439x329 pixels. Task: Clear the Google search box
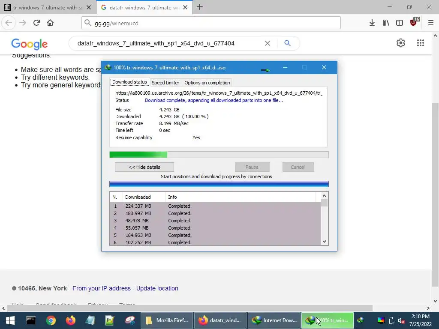pos(268,43)
